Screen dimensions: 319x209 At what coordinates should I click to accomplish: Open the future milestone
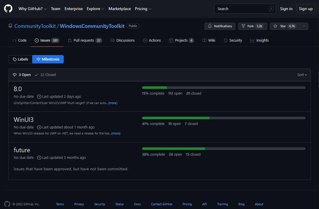(22, 150)
